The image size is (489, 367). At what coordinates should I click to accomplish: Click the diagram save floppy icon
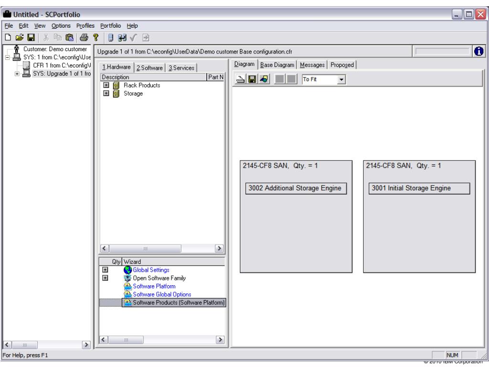pos(252,79)
